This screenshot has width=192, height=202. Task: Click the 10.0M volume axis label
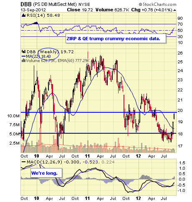click(x=13, y=116)
